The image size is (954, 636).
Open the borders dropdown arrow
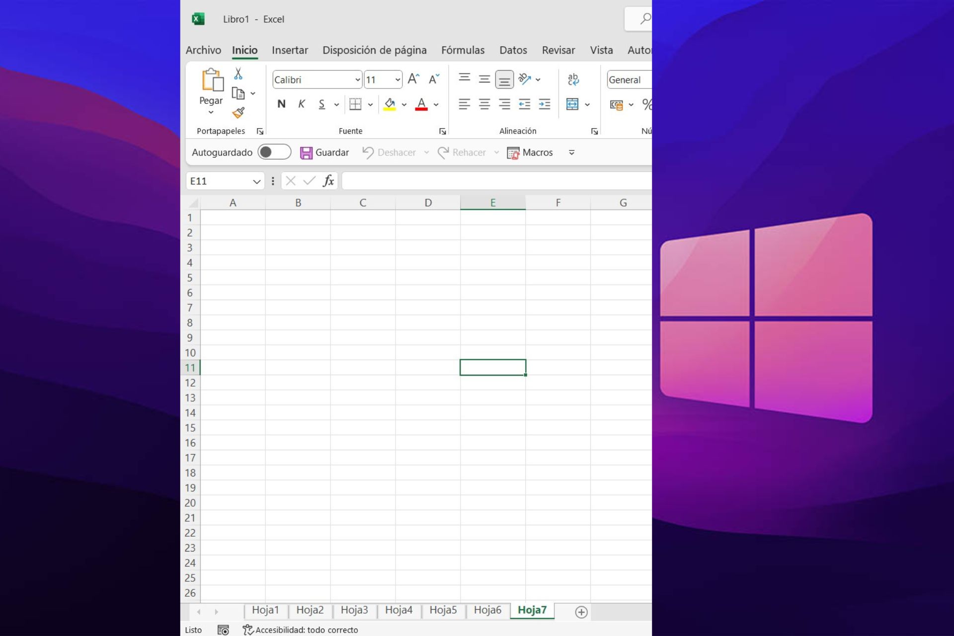pos(370,105)
